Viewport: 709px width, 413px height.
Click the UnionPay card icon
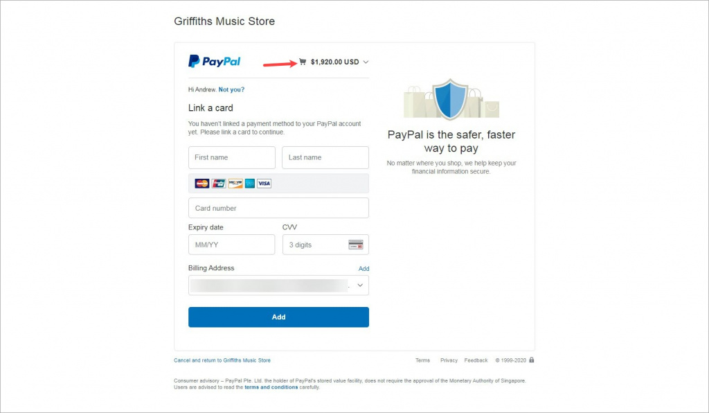coord(219,183)
